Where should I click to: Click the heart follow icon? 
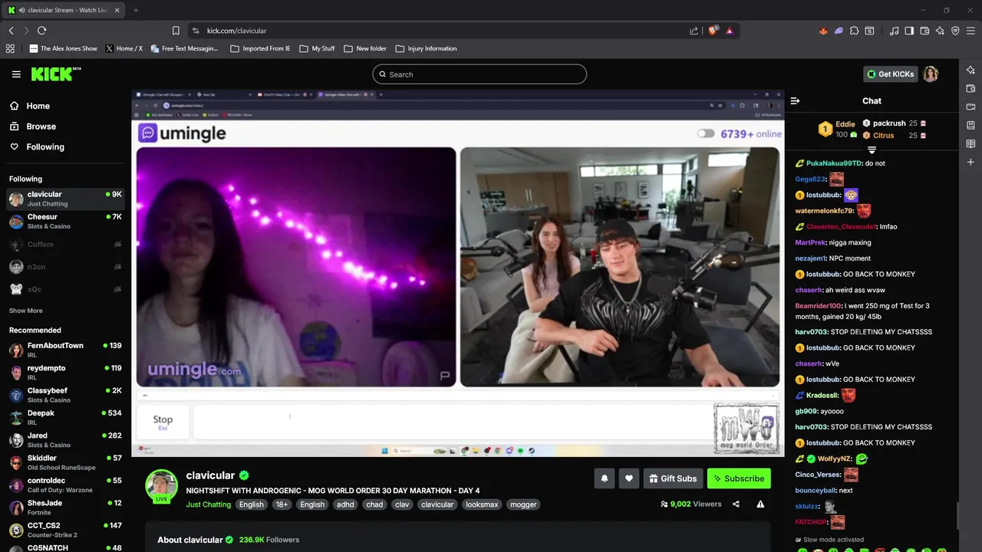[x=628, y=478]
